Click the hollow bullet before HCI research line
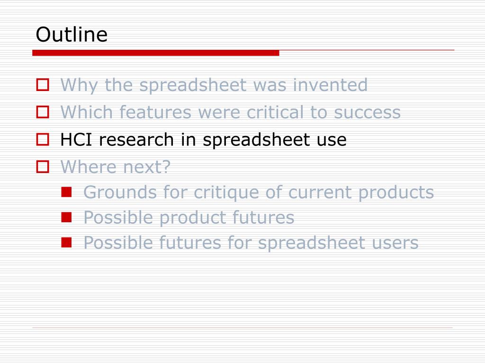 (x=43, y=139)
